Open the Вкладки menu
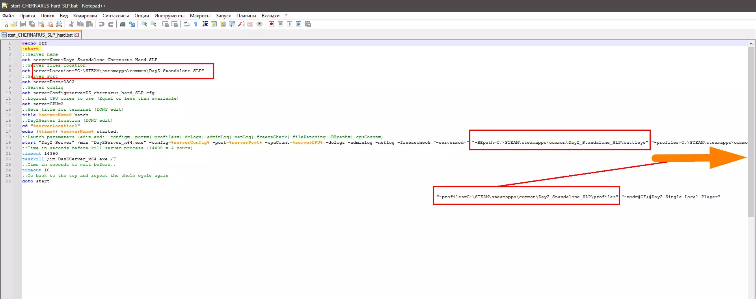756x299 pixels. pyautogui.click(x=270, y=16)
